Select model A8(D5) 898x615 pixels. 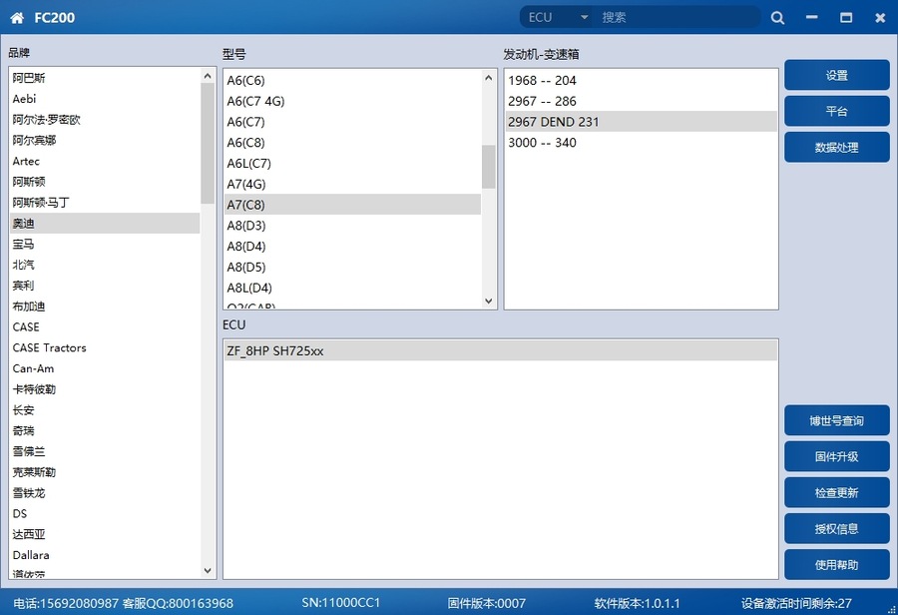[x=353, y=267]
